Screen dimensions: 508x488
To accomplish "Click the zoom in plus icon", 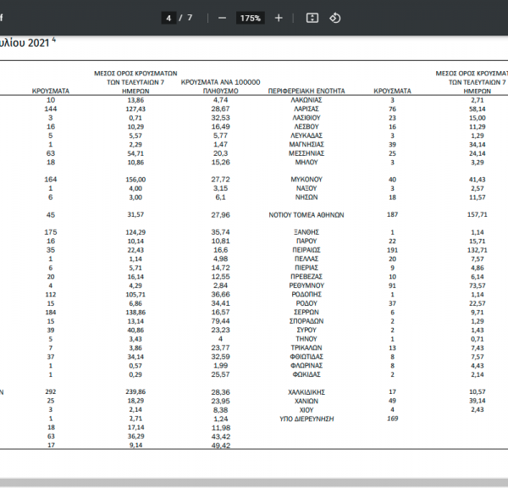I will [x=279, y=18].
